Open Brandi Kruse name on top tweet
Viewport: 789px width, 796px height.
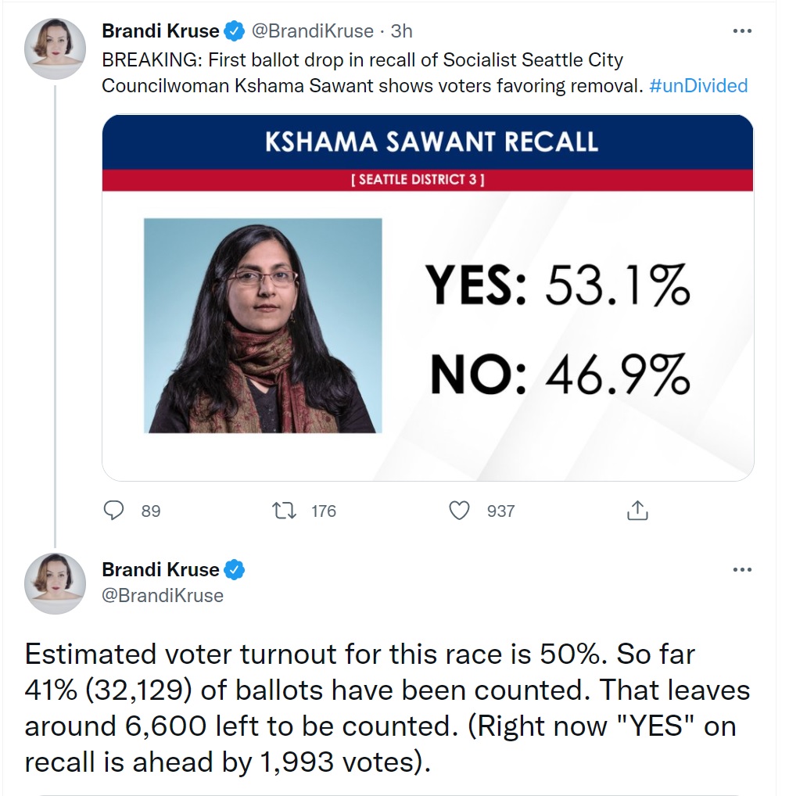[160, 31]
